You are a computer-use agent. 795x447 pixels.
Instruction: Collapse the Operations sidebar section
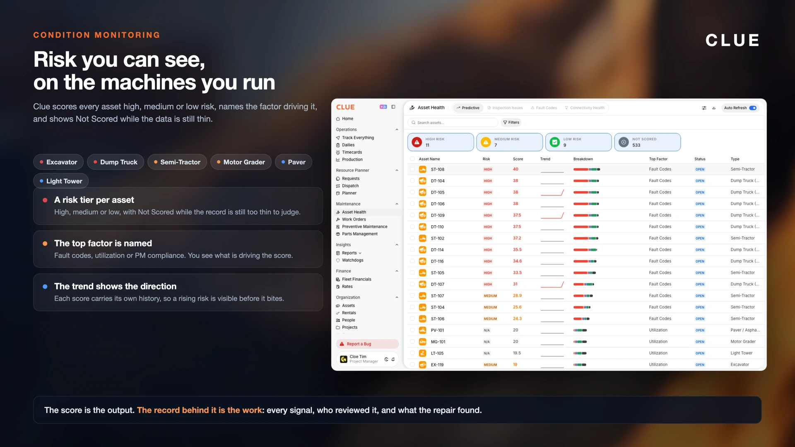click(397, 130)
